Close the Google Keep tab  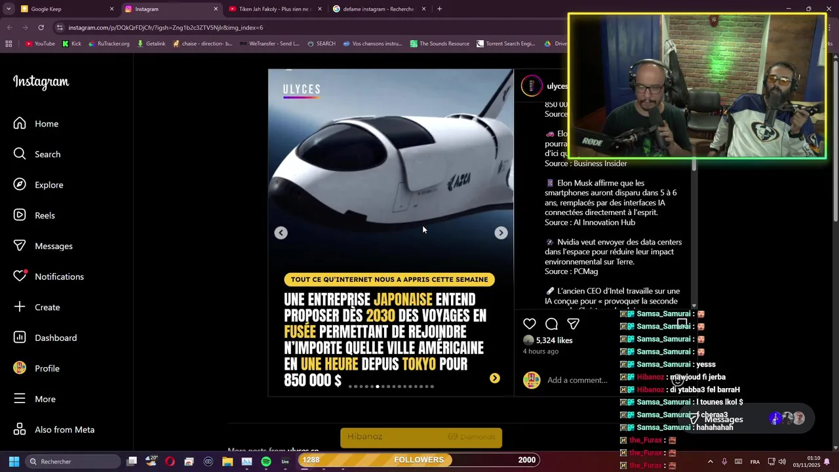(x=111, y=9)
